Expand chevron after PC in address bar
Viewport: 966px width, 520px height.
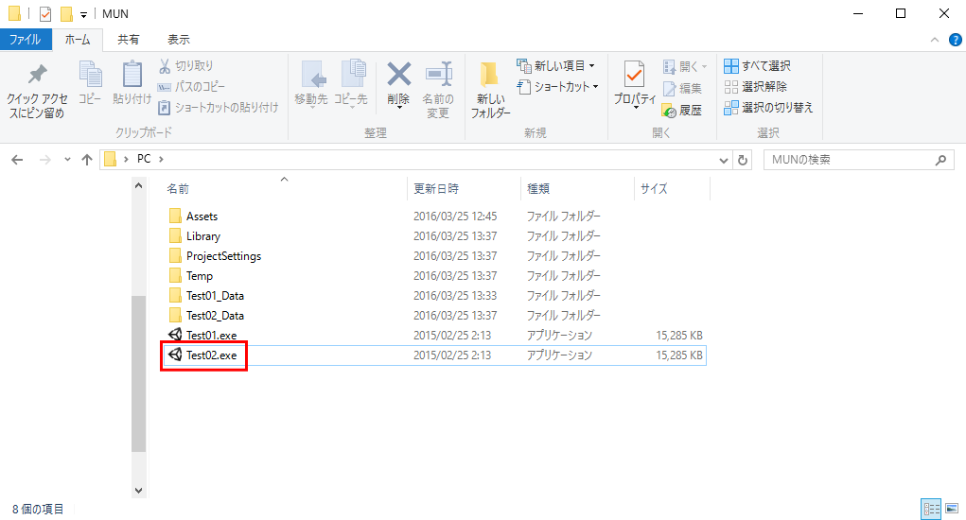[x=162, y=160]
